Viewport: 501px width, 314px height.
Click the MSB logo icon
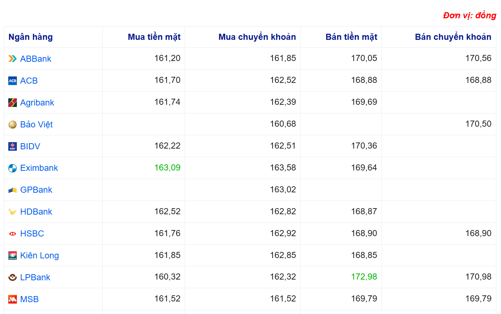(13, 299)
